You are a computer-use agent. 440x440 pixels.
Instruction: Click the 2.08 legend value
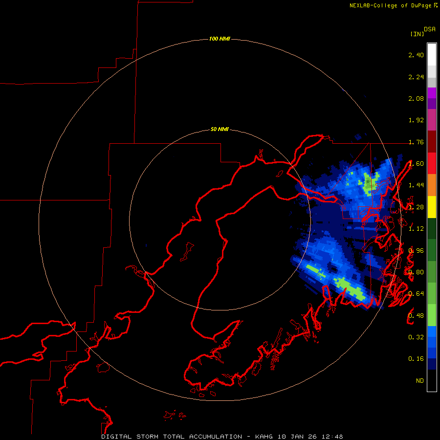pyautogui.click(x=416, y=98)
